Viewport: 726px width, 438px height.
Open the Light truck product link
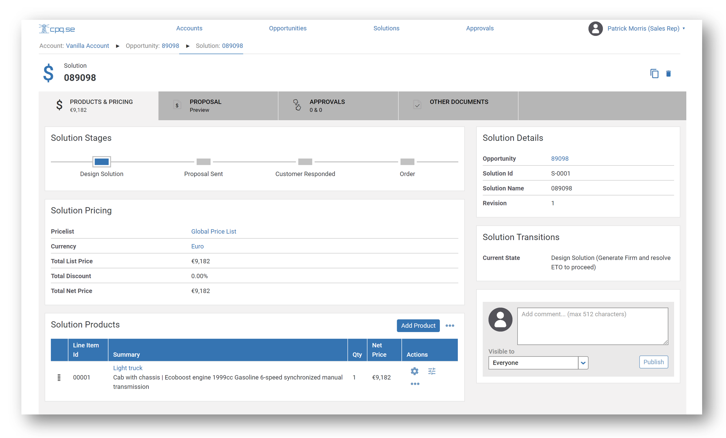point(128,368)
